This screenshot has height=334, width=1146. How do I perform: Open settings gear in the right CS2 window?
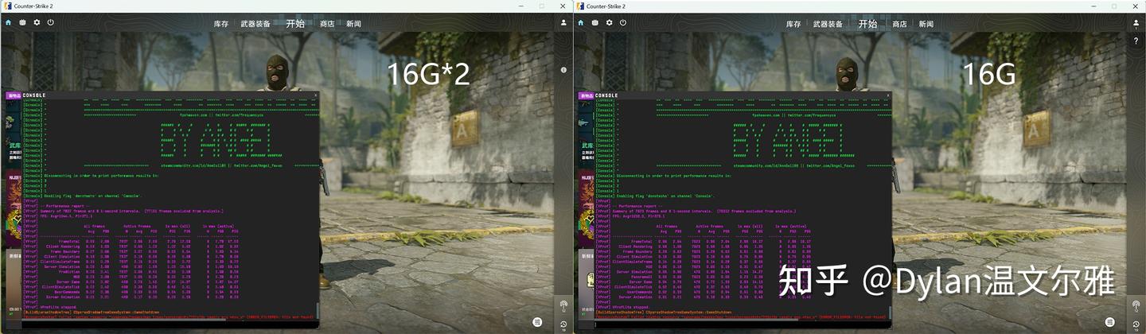click(610, 22)
